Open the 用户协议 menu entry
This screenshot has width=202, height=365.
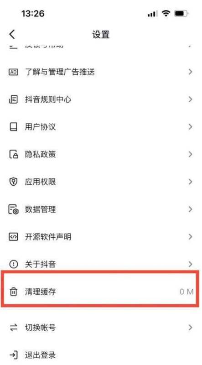[101, 127]
